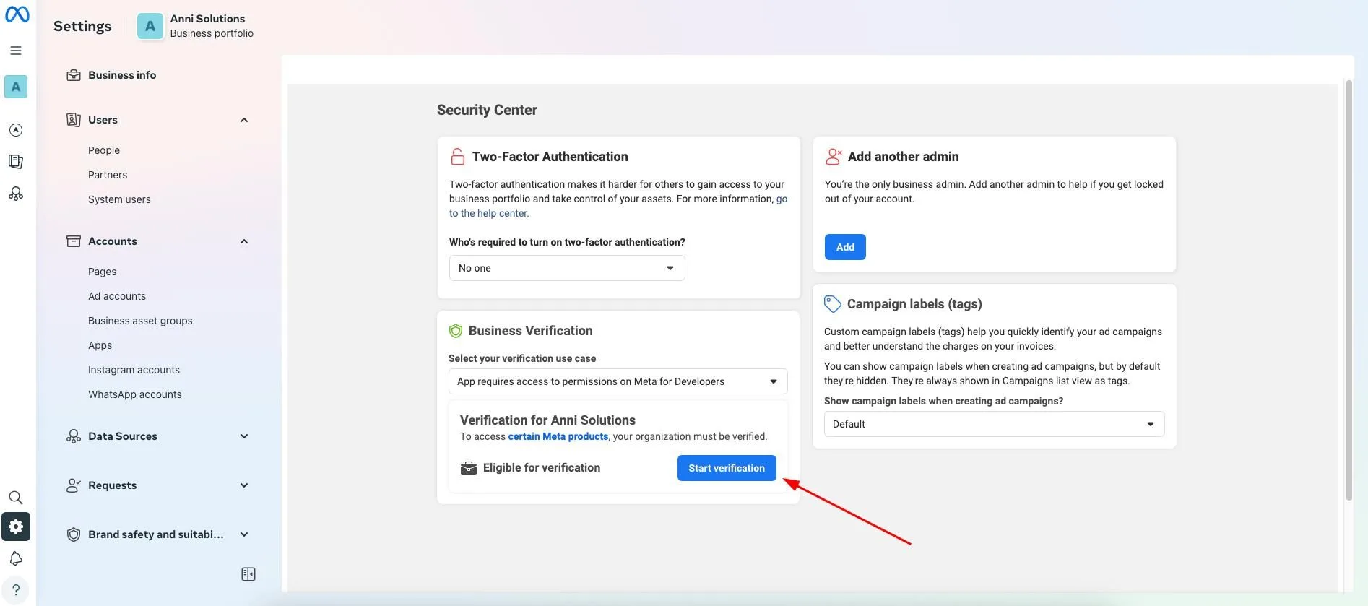The image size is (1368, 606).
Task: Open Instagram accounts page
Action: tap(134, 370)
